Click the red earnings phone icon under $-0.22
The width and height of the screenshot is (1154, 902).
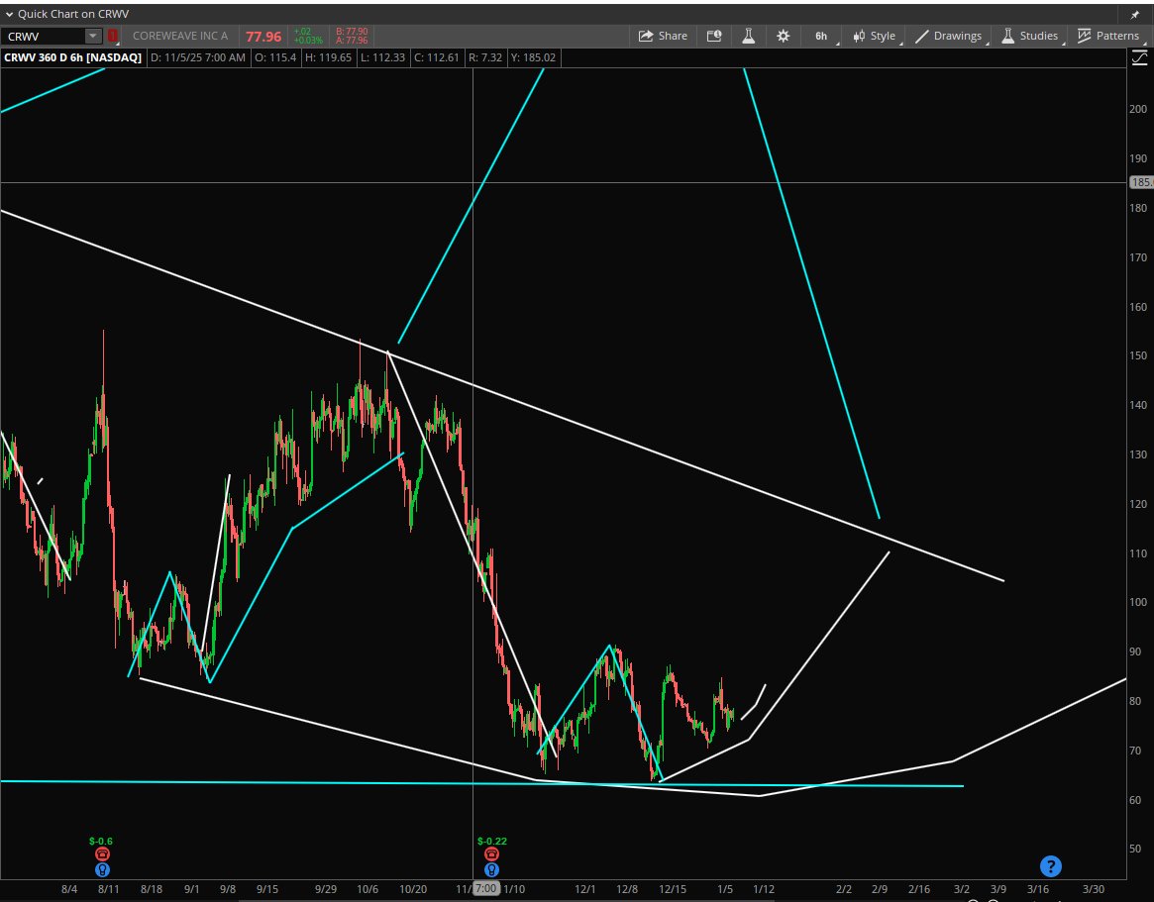pos(491,854)
